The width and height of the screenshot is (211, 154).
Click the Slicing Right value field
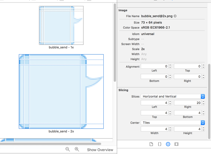(x=187, y=103)
